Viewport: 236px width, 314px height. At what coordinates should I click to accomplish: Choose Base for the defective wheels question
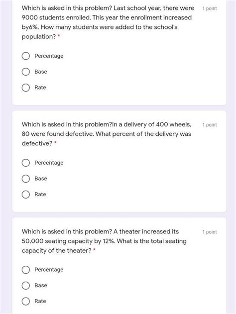click(26, 179)
